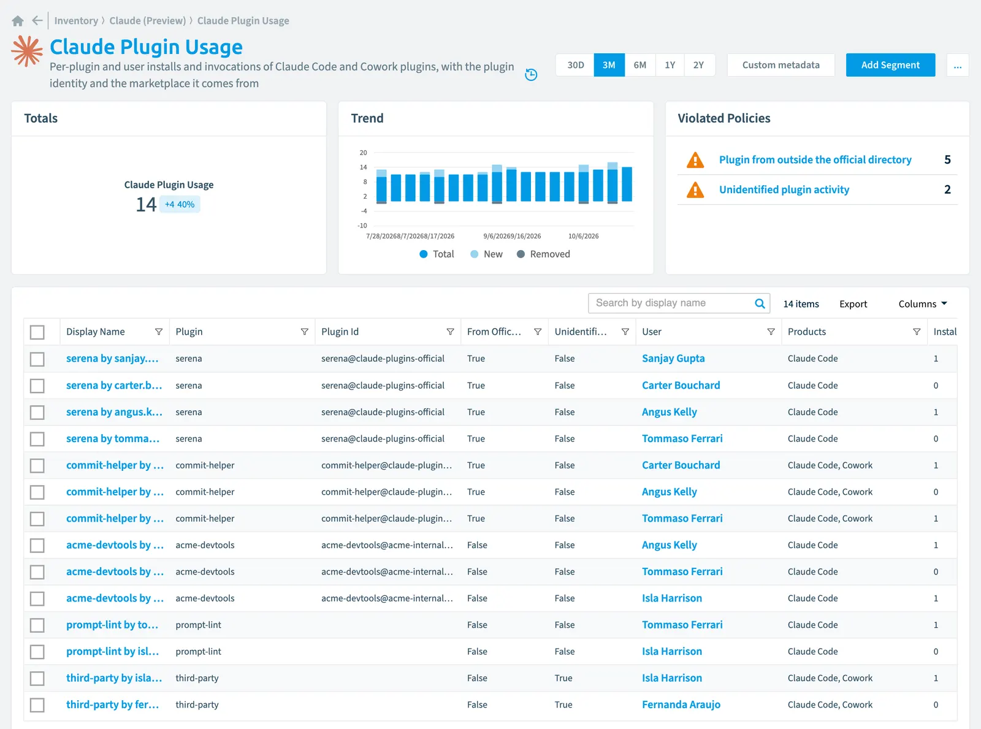The image size is (981, 729).
Task: Open the Products column filter icon
Action: click(917, 332)
